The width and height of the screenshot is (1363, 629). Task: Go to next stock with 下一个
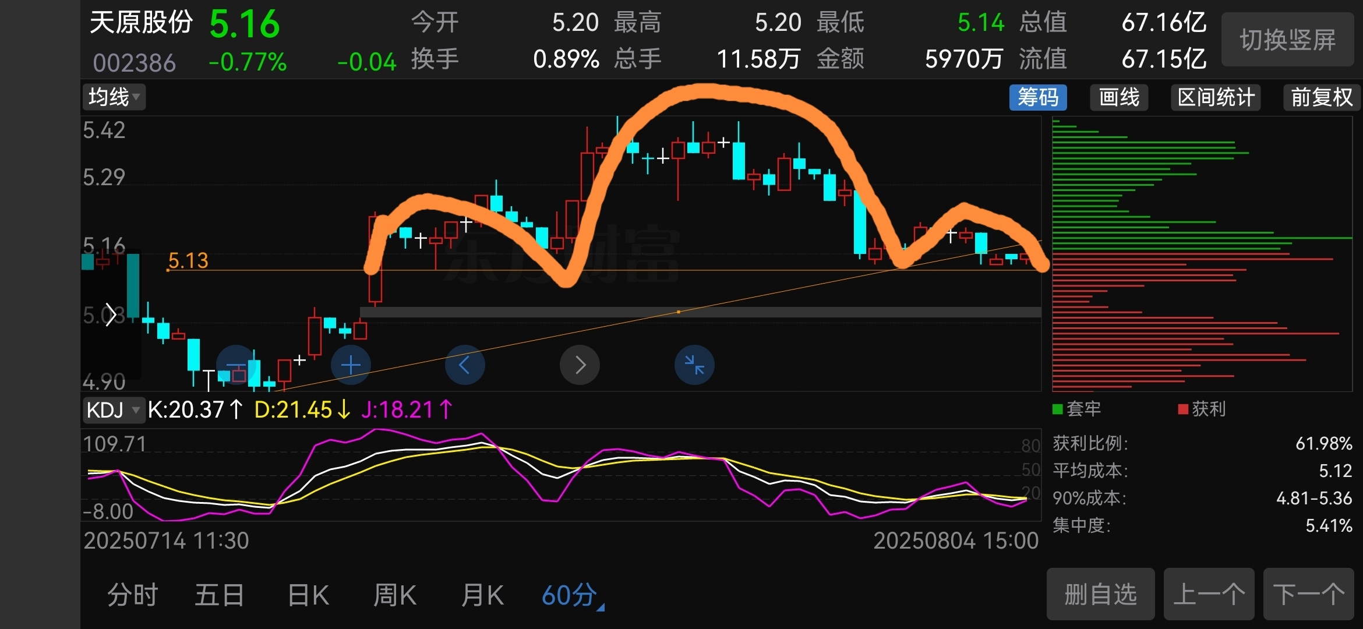[x=1308, y=595]
